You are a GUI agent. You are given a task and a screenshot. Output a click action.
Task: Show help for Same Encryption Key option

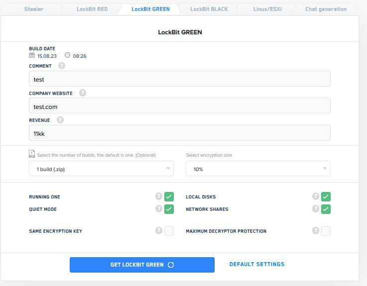(x=159, y=231)
